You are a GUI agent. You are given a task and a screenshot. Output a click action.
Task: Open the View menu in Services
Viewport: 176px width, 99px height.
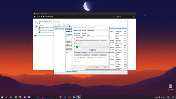[64, 24]
